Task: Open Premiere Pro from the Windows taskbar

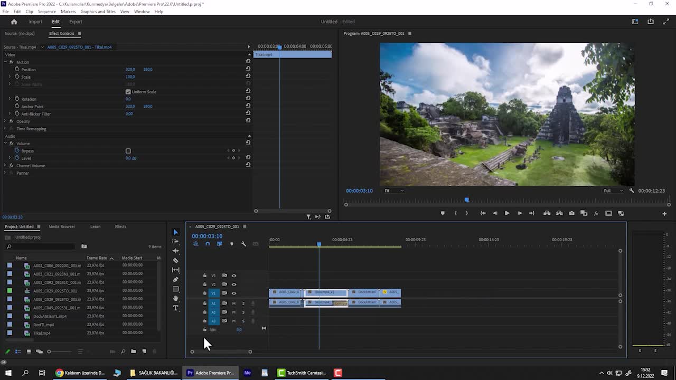Action: 210,373
